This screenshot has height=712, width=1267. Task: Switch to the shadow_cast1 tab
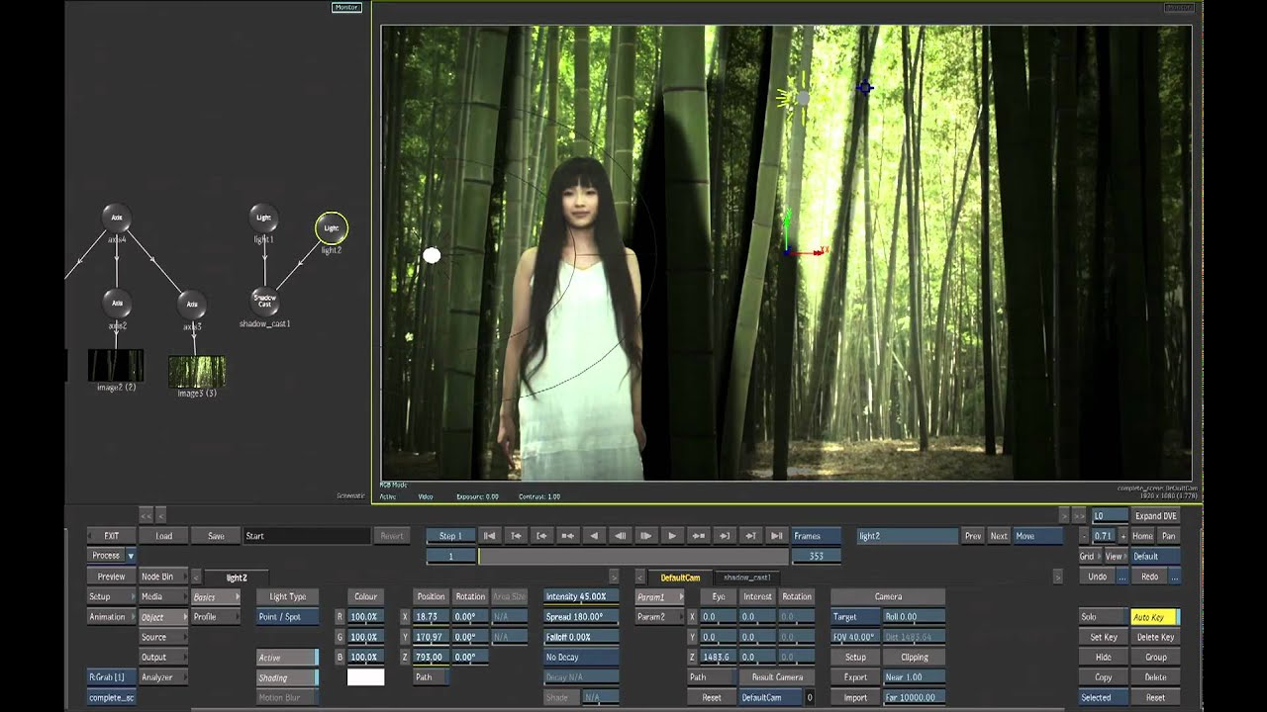coord(747,578)
